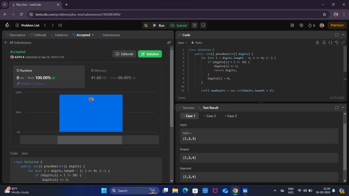Image resolution: width=349 pixels, height=196 pixels.
Task: Click the green Solution button
Action: pos(150,54)
